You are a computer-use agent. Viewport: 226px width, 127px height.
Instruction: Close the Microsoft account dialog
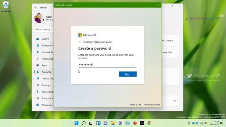tap(157, 5)
